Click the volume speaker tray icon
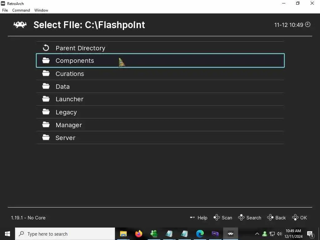This screenshot has width=320, height=240. 279,234
